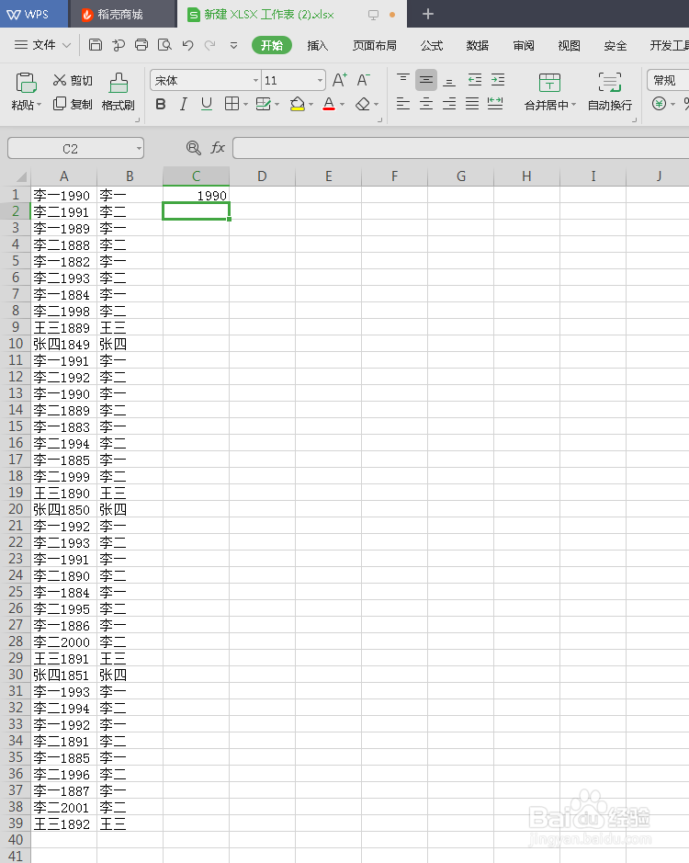Redo the last undone action
Viewport: 689px width, 863px height.
click(209, 45)
